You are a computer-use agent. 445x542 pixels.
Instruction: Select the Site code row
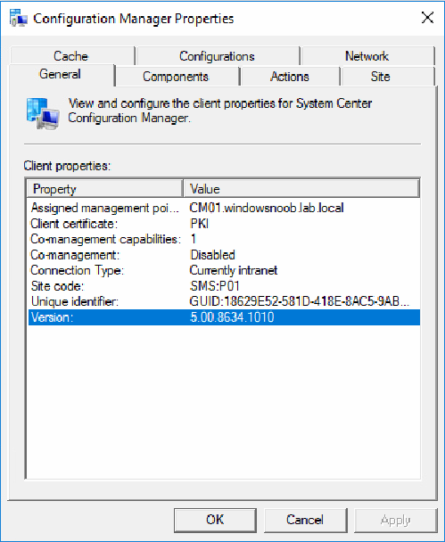[x=224, y=286]
